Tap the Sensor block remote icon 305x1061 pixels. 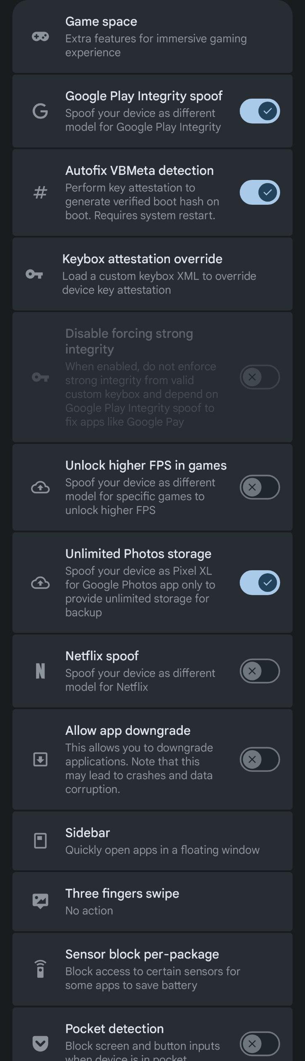40,969
